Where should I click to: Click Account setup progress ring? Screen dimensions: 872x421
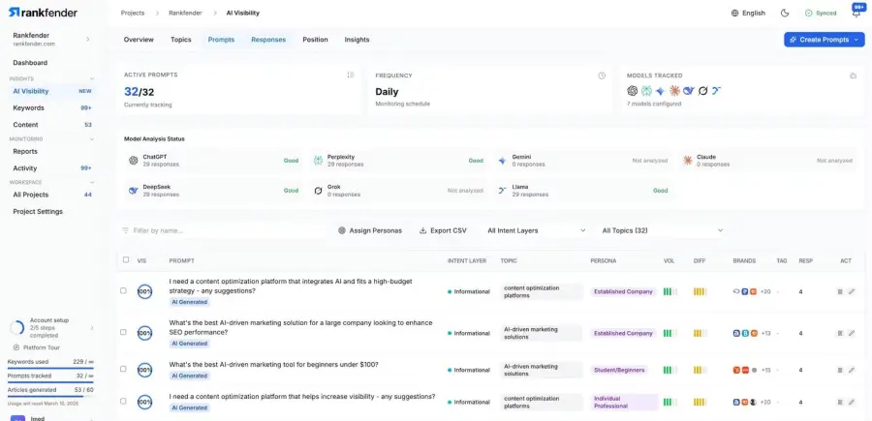pyautogui.click(x=16, y=328)
